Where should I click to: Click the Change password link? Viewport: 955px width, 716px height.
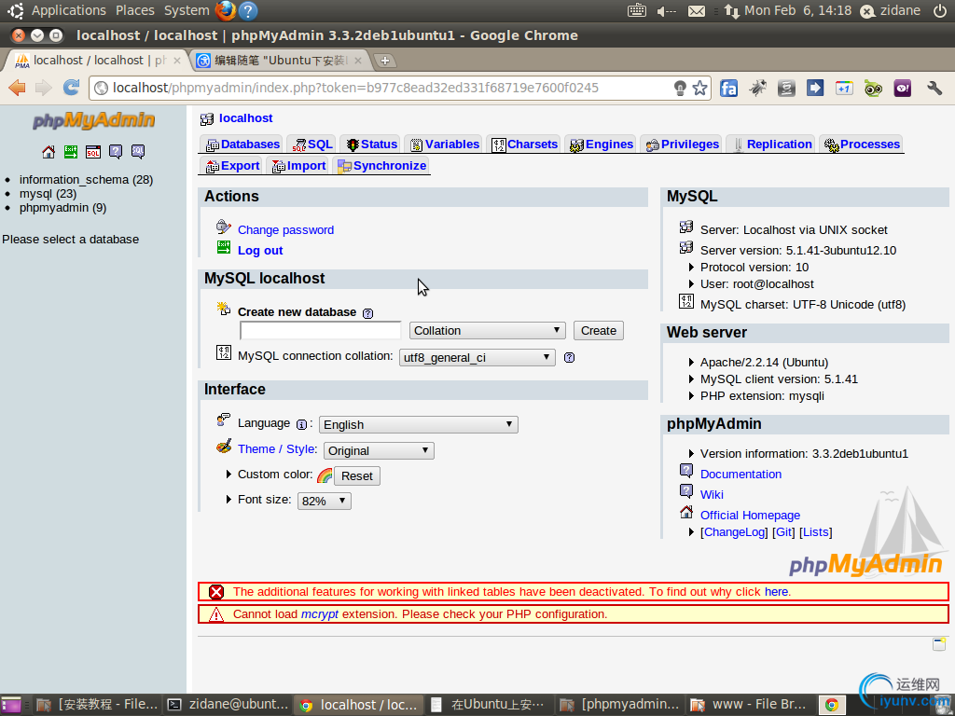click(285, 230)
